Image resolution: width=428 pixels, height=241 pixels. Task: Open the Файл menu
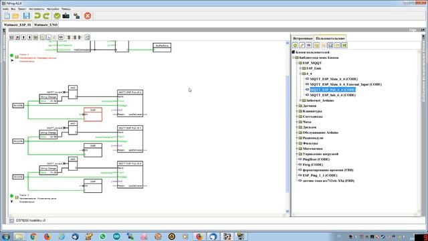pos(6,9)
